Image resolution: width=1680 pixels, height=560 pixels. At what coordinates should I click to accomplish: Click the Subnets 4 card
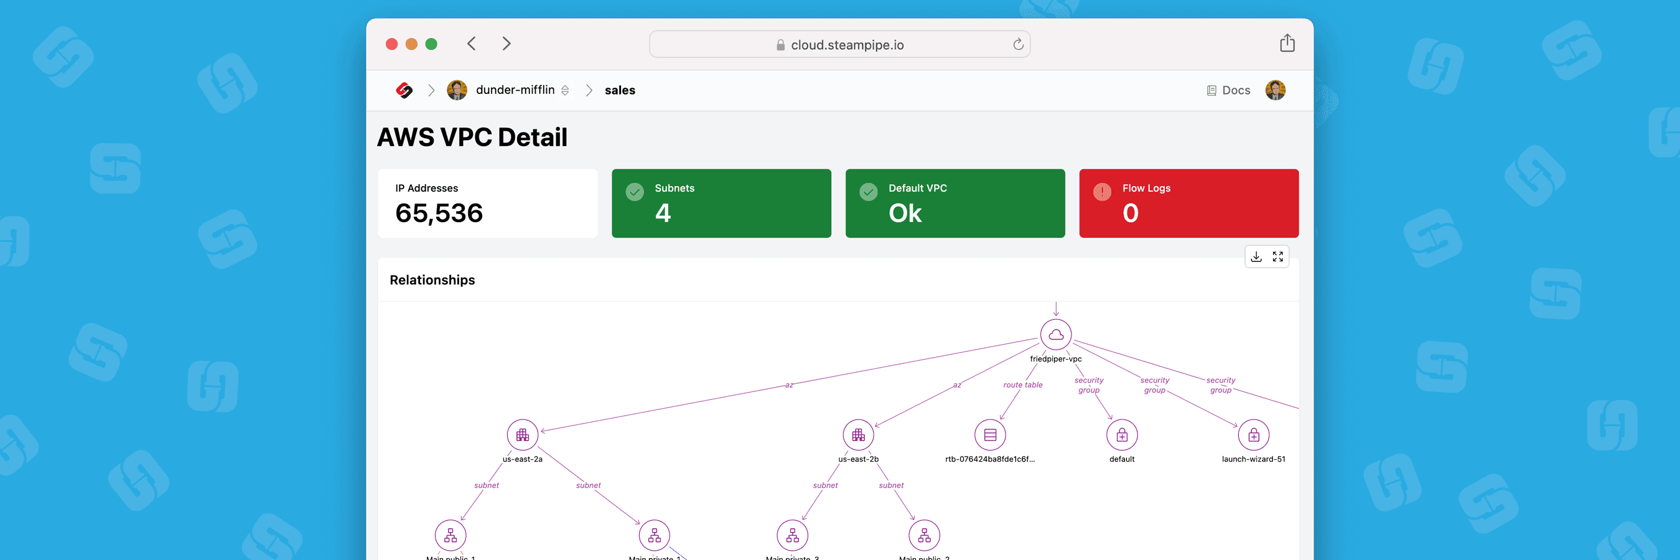(x=721, y=203)
